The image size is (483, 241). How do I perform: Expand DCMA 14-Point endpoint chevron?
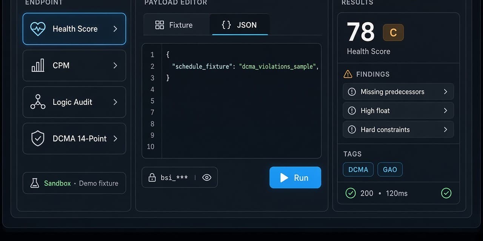click(115, 139)
